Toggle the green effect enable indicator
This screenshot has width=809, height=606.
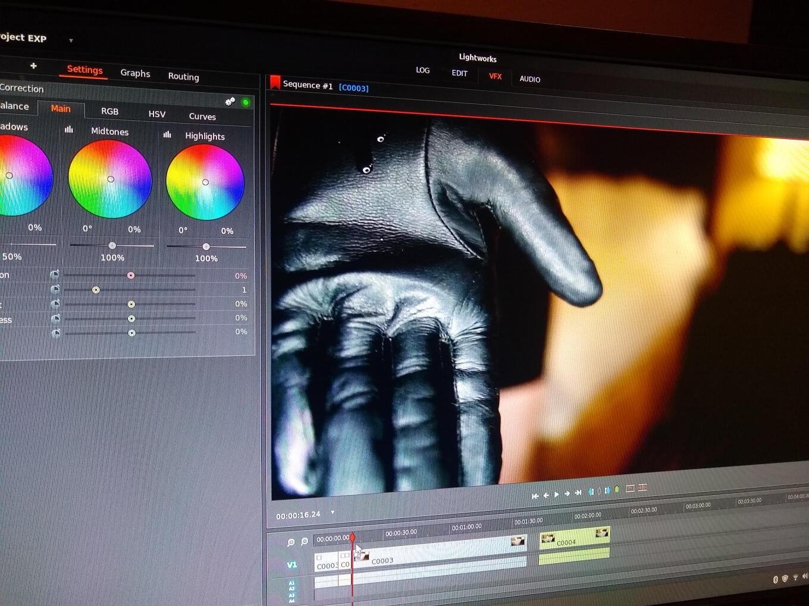click(x=246, y=103)
